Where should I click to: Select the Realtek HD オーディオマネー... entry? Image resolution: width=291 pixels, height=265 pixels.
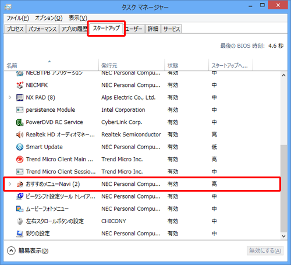click(61, 135)
